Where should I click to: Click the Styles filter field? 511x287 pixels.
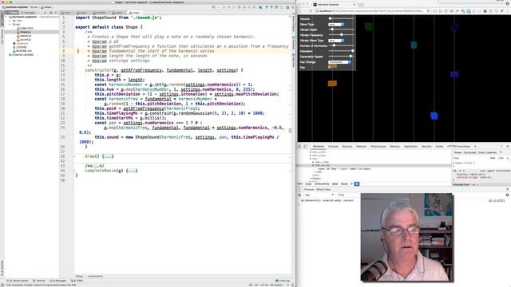(x=469, y=158)
